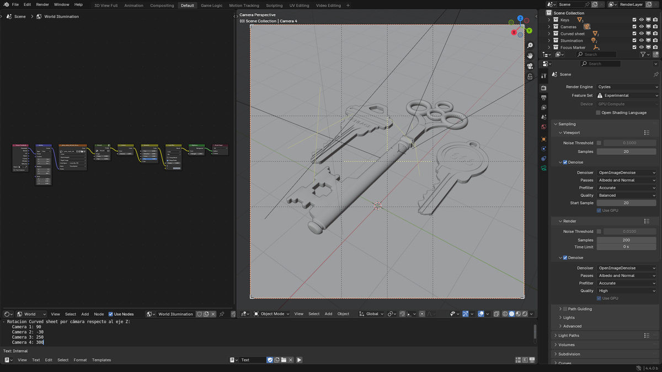Toggle X-ray mode in viewport header
This screenshot has width=662, height=372.
point(496,314)
